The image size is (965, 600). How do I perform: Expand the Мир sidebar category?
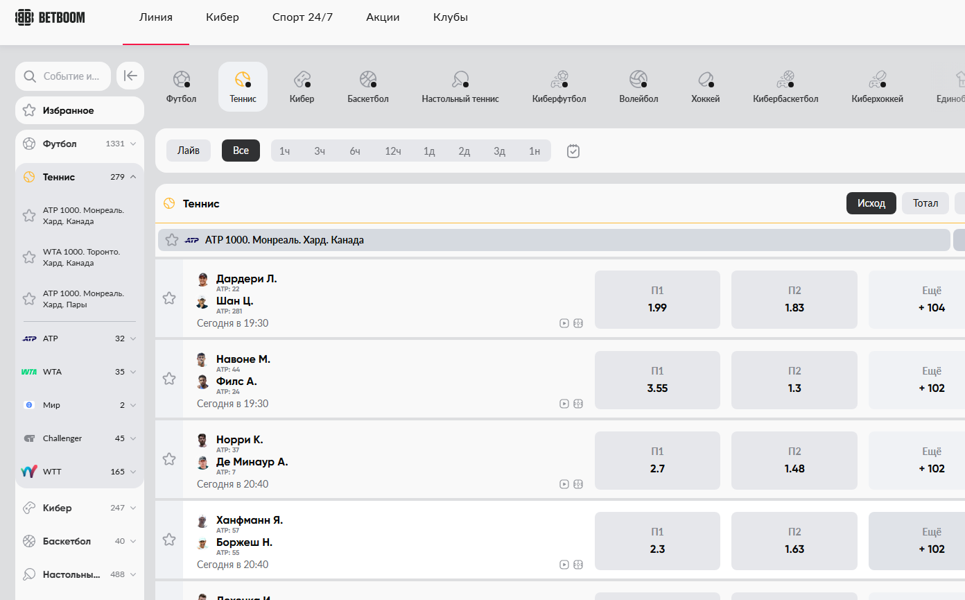[80, 405]
